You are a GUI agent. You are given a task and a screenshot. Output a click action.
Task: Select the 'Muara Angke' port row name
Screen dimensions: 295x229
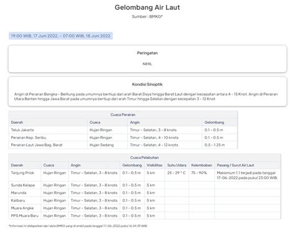[22, 208]
